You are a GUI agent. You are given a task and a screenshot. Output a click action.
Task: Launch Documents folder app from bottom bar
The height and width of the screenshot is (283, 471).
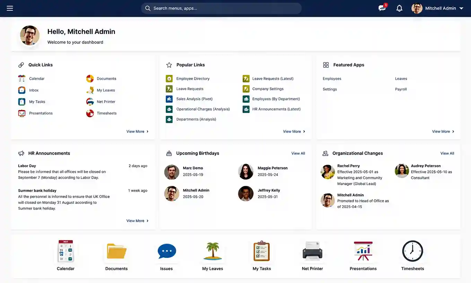click(x=116, y=256)
